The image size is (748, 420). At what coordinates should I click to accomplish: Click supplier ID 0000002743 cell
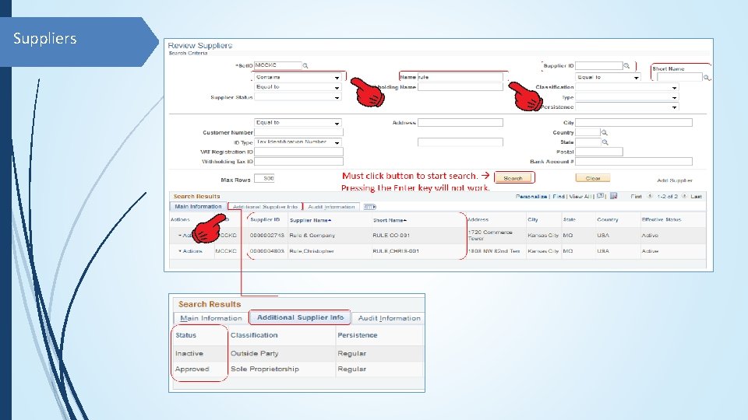click(x=266, y=235)
